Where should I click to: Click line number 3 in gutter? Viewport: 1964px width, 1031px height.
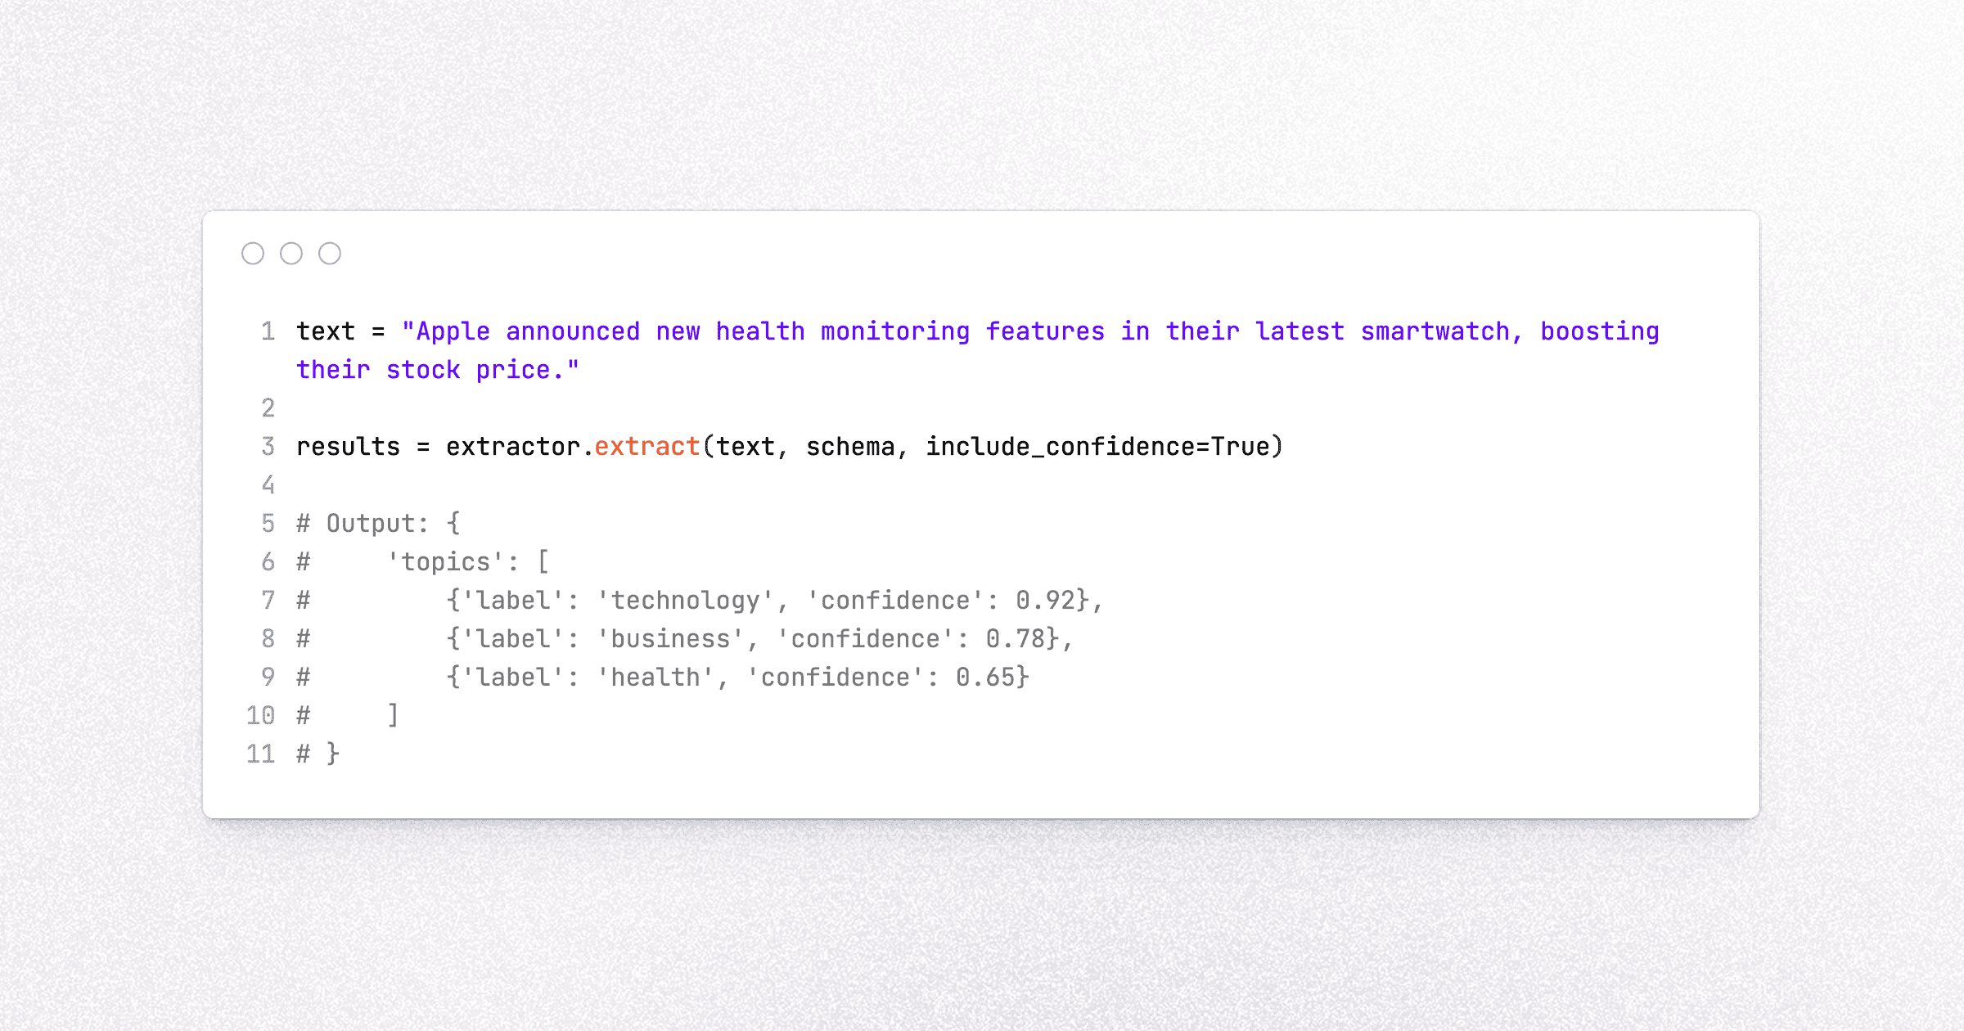(268, 447)
